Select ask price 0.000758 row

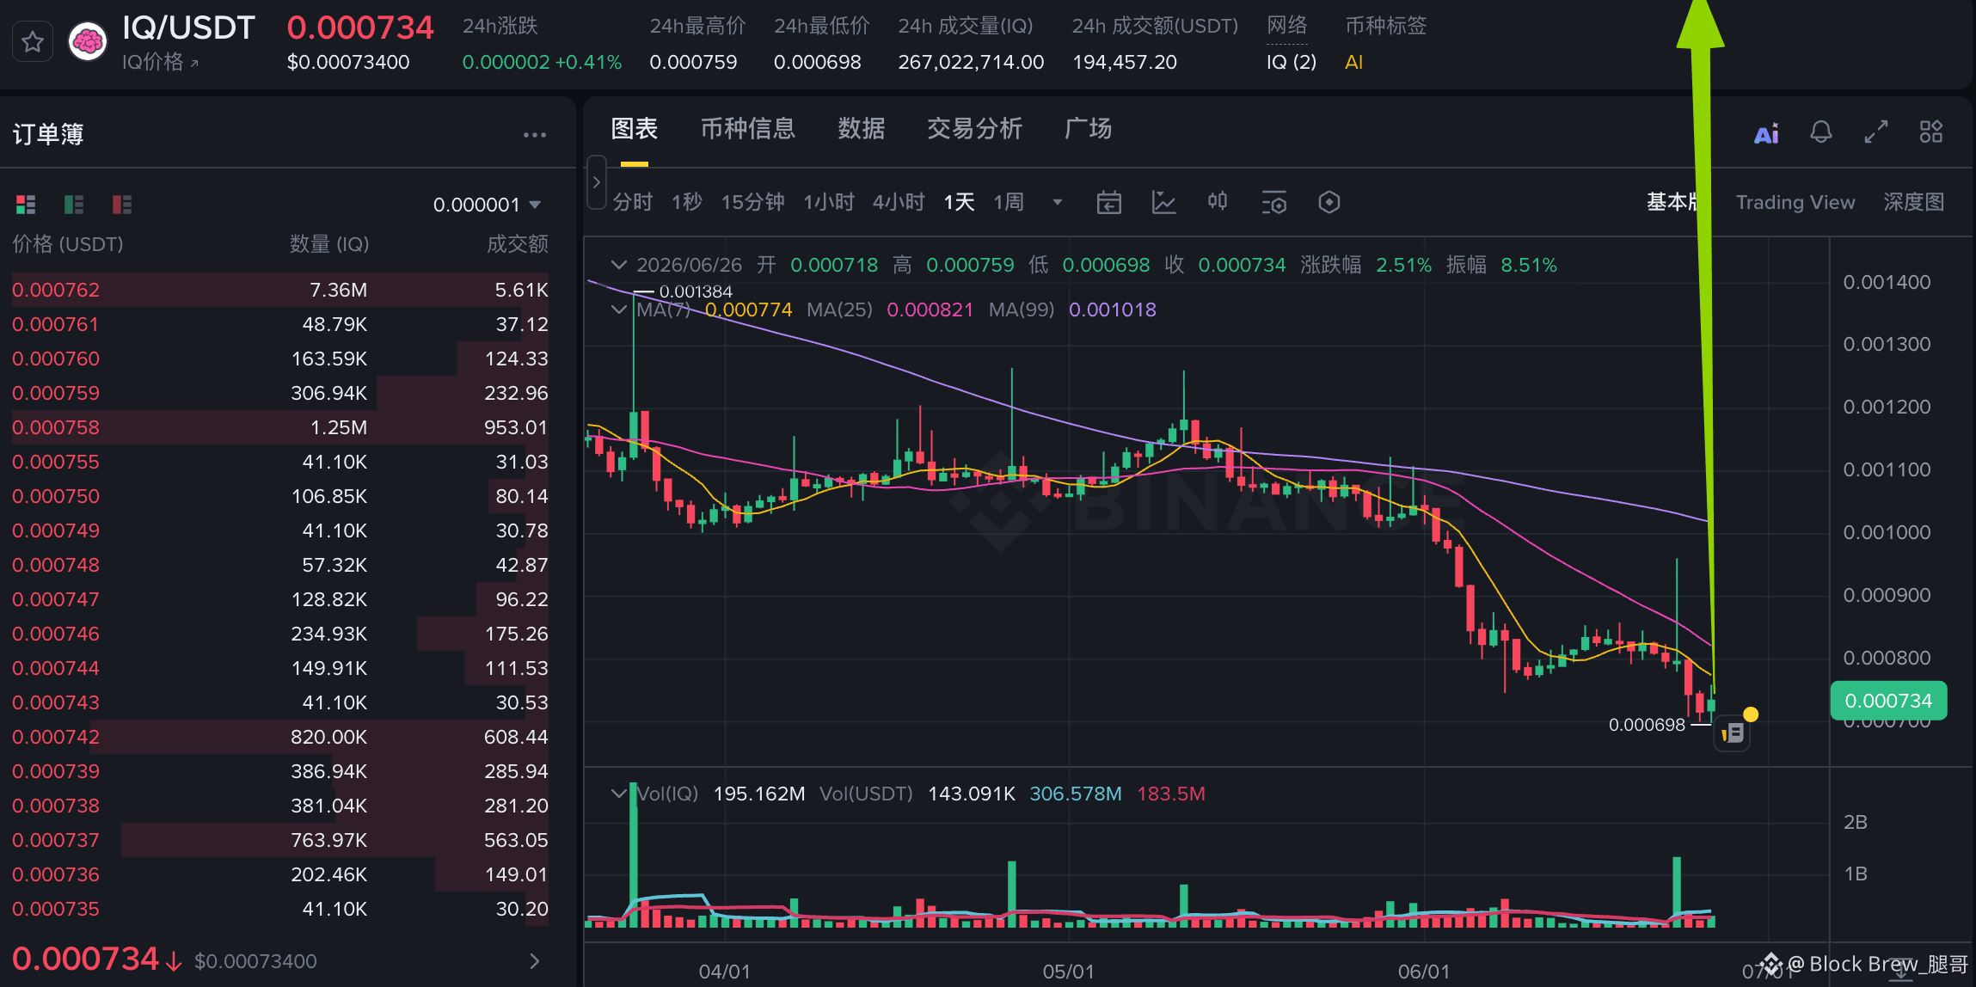click(x=280, y=427)
